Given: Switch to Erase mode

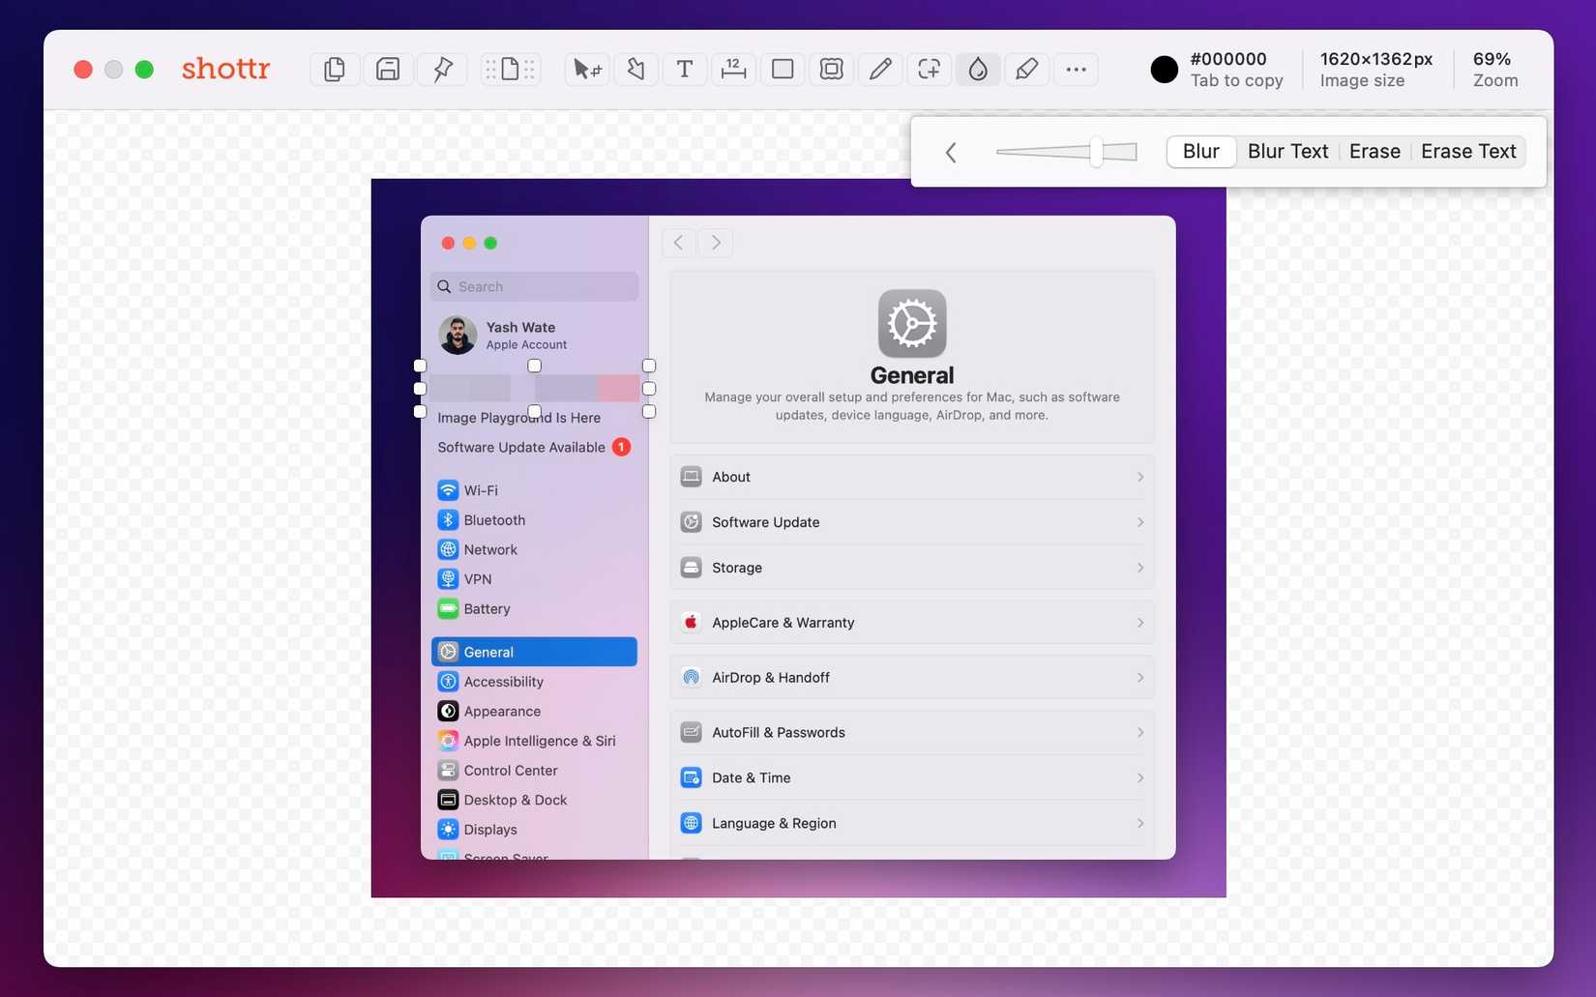Looking at the screenshot, I should coord(1374,151).
